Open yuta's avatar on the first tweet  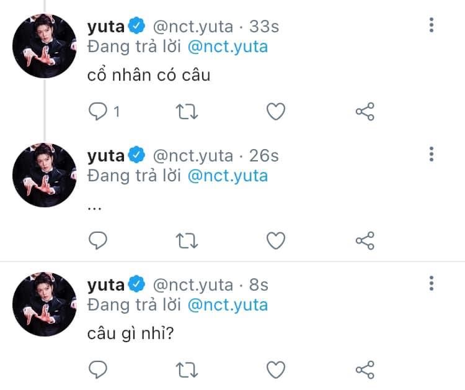45,44
